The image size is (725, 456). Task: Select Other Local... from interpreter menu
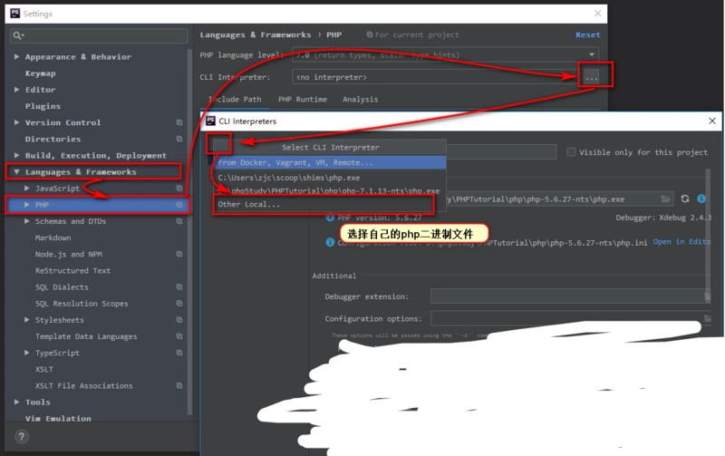(249, 204)
